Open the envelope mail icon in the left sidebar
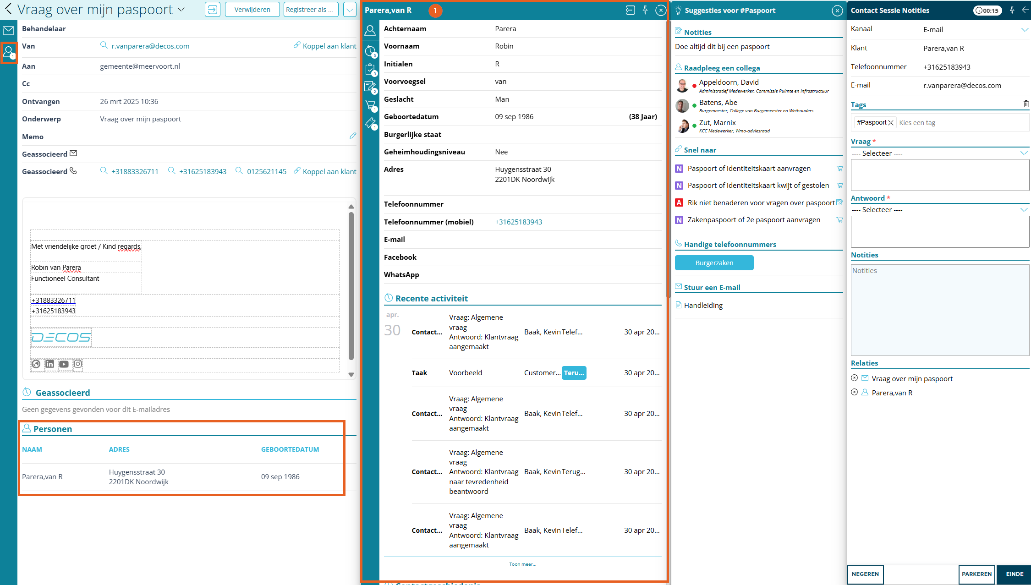Image resolution: width=1031 pixels, height=585 pixels. pyautogui.click(x=8, y=31)
